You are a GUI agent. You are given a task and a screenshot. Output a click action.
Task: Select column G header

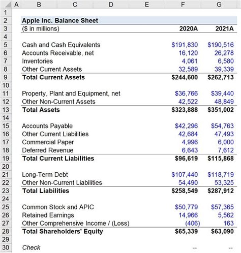(x=219, y=4)
